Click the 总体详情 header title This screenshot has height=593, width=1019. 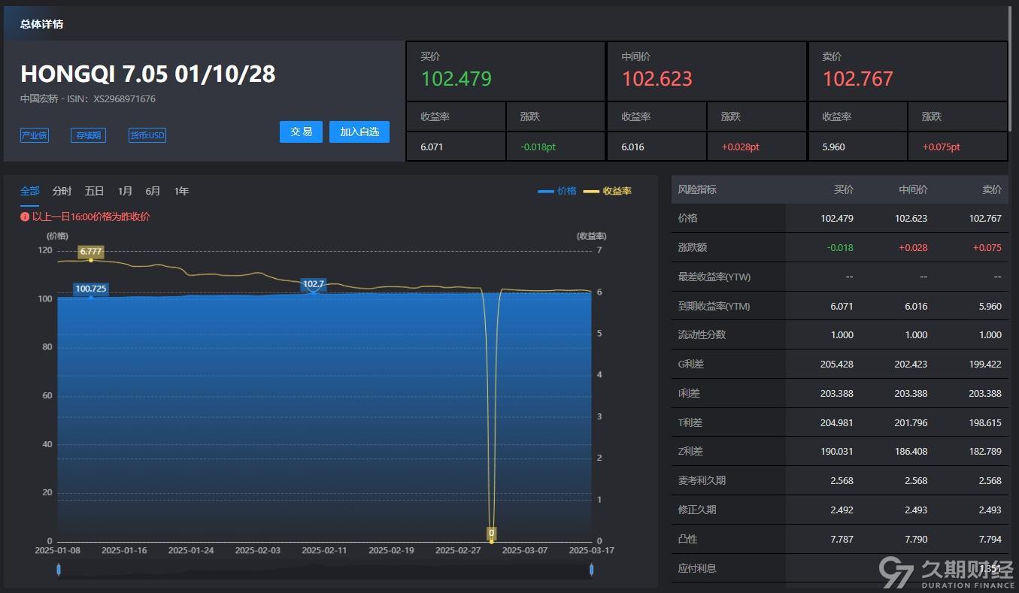pyautogui.click(x=41, y=24)
